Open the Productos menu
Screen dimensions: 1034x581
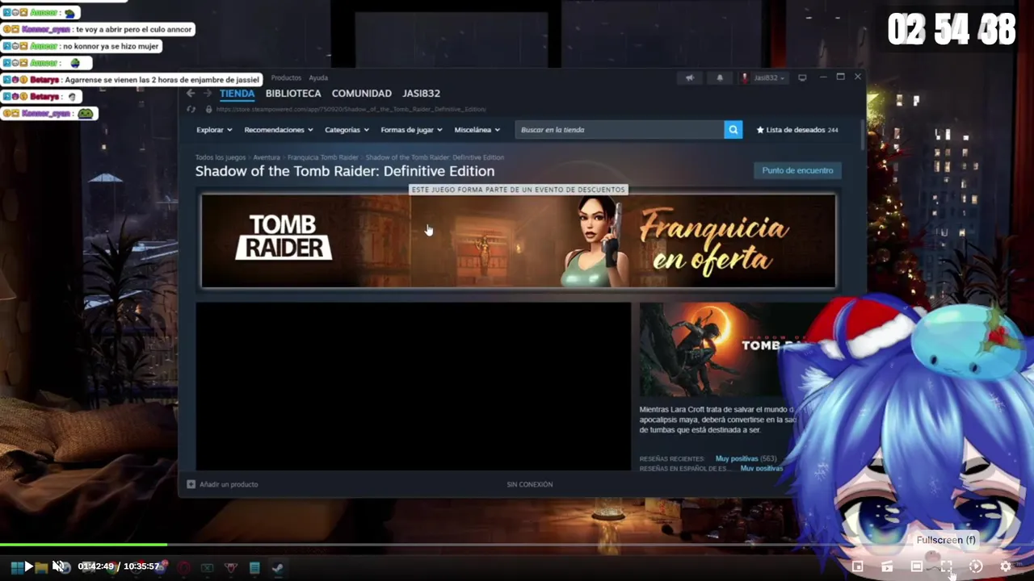coord(286,77)
